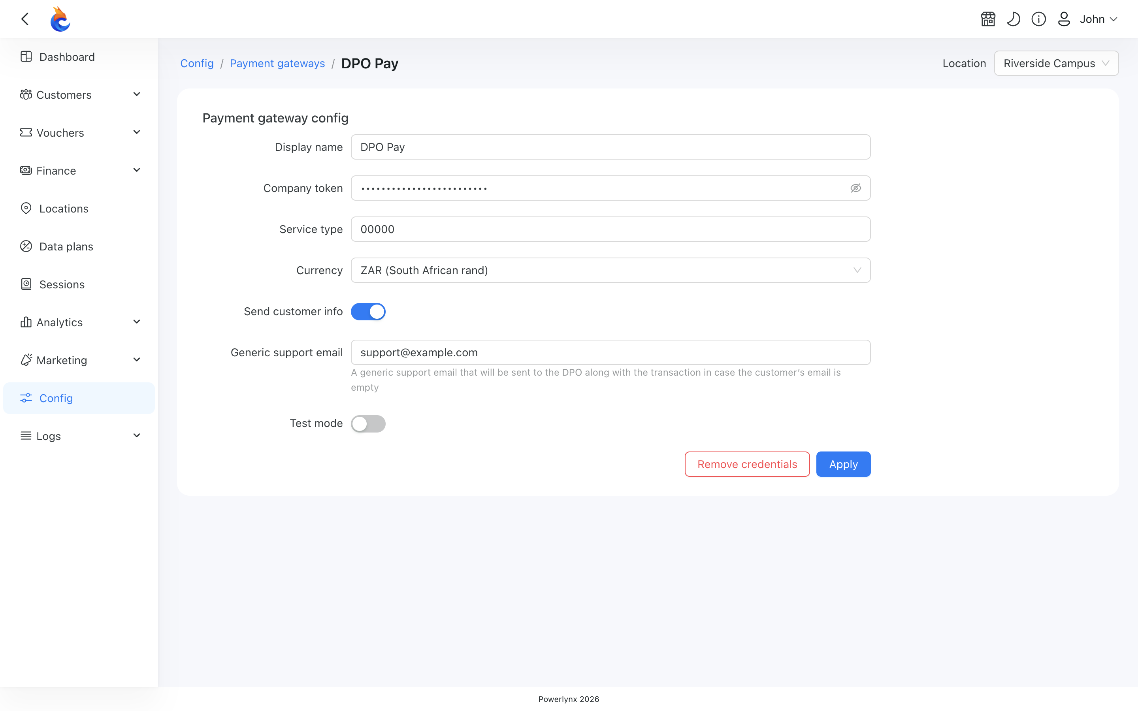The image size is (1138, 711).
Task: Expand the Analytics menu chevron
Action: [137, 322]
